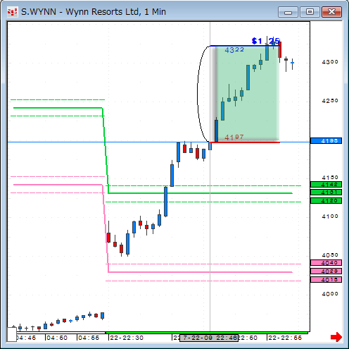
Task: Click the red horizontal line at 4197
Action: coord(245,142)
